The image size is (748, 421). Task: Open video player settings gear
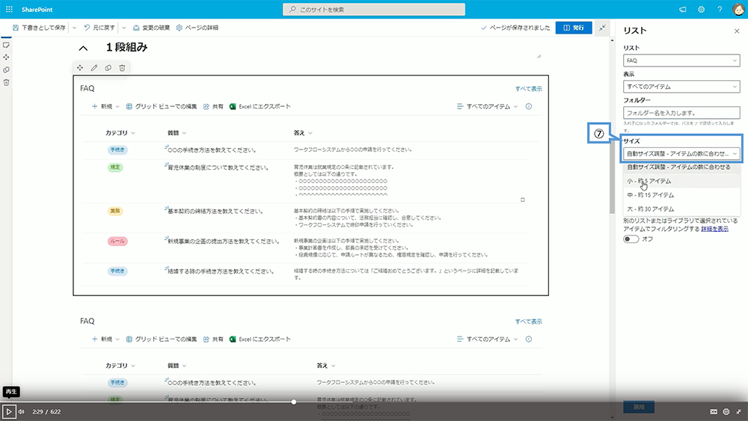point(726,411)
